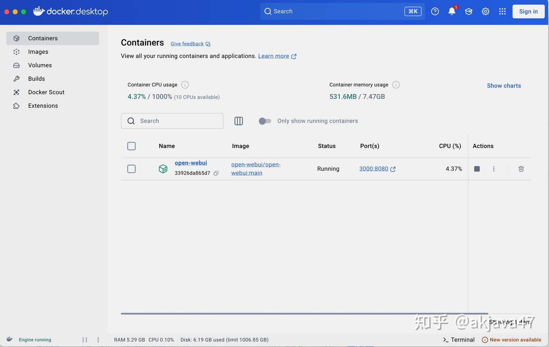Open the engine options menu at bottom left
549x347 pixels.
(98, 339)
